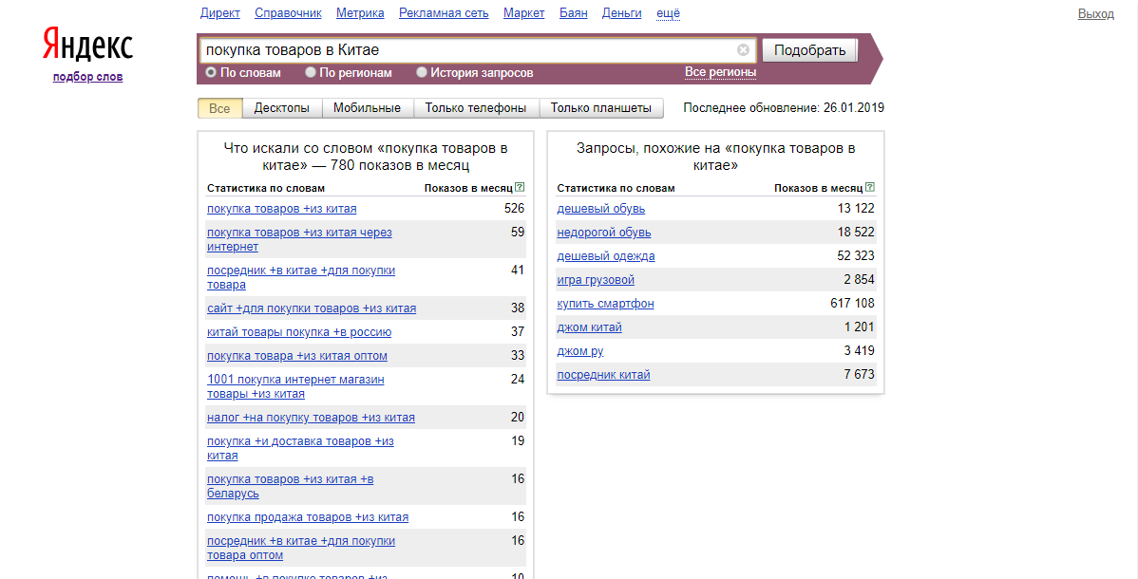Open help icon beside right 'Показов в месяц'
The image size is (1138, 579).
[x=870, y=187]
